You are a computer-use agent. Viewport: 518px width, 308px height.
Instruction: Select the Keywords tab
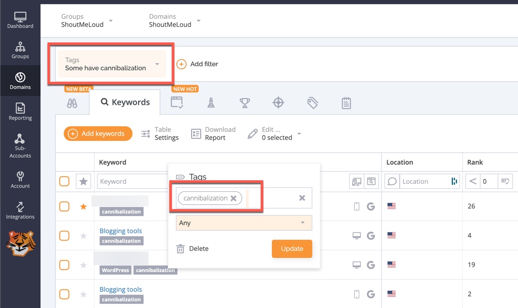tap(125, 102)
